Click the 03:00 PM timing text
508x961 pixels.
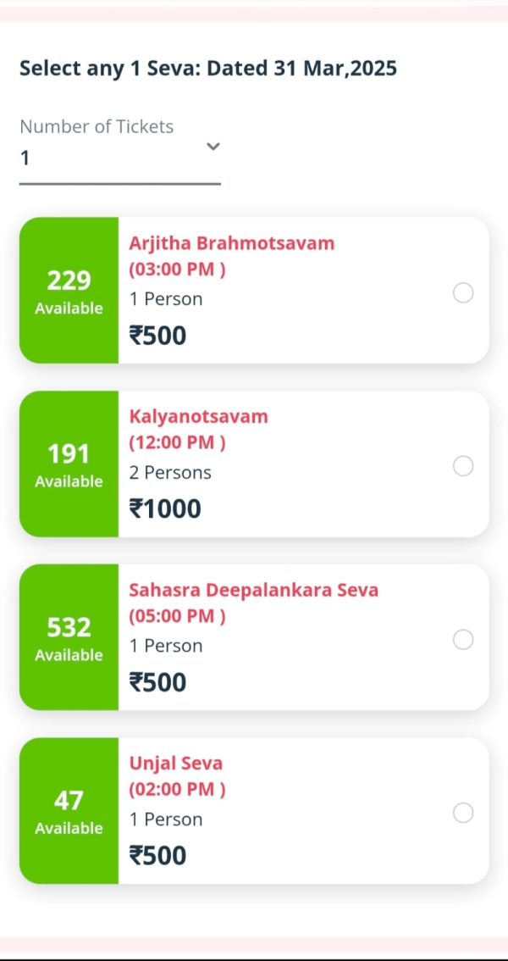coord(177,270)
